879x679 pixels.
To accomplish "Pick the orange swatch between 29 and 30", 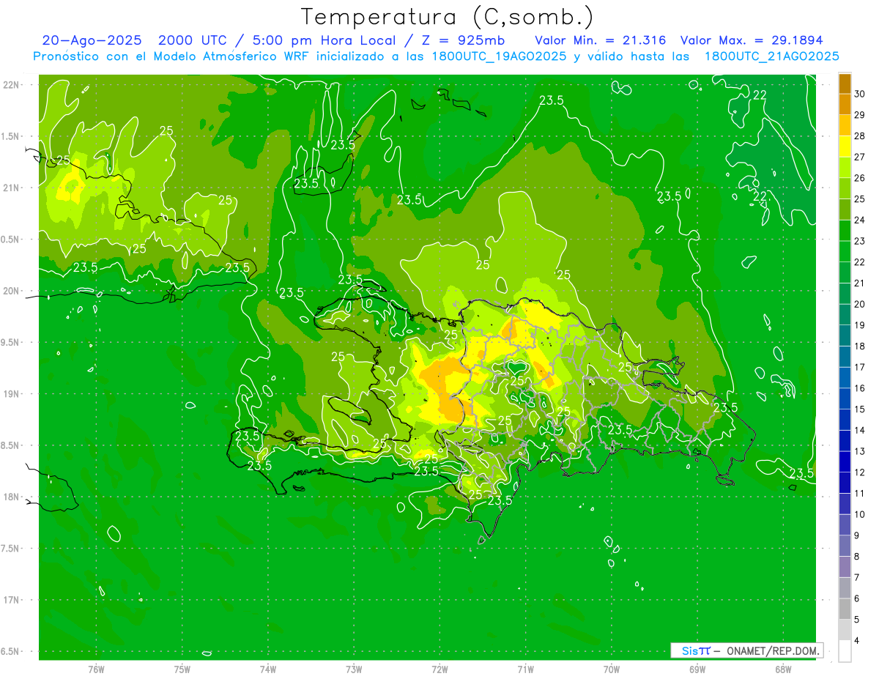I will [x=845, y=105].
